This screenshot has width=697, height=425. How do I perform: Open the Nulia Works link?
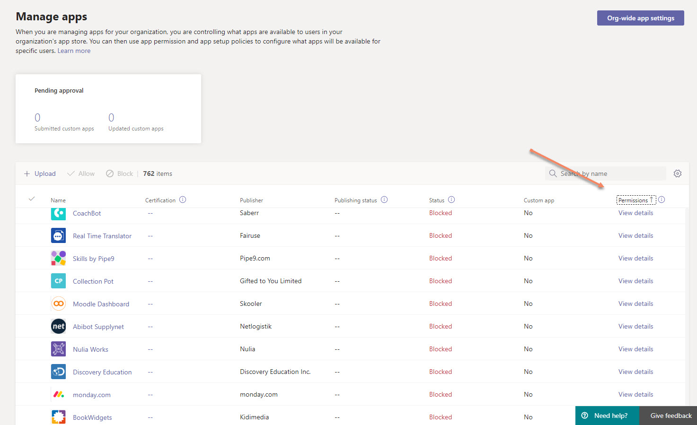(x=90, y=349)
